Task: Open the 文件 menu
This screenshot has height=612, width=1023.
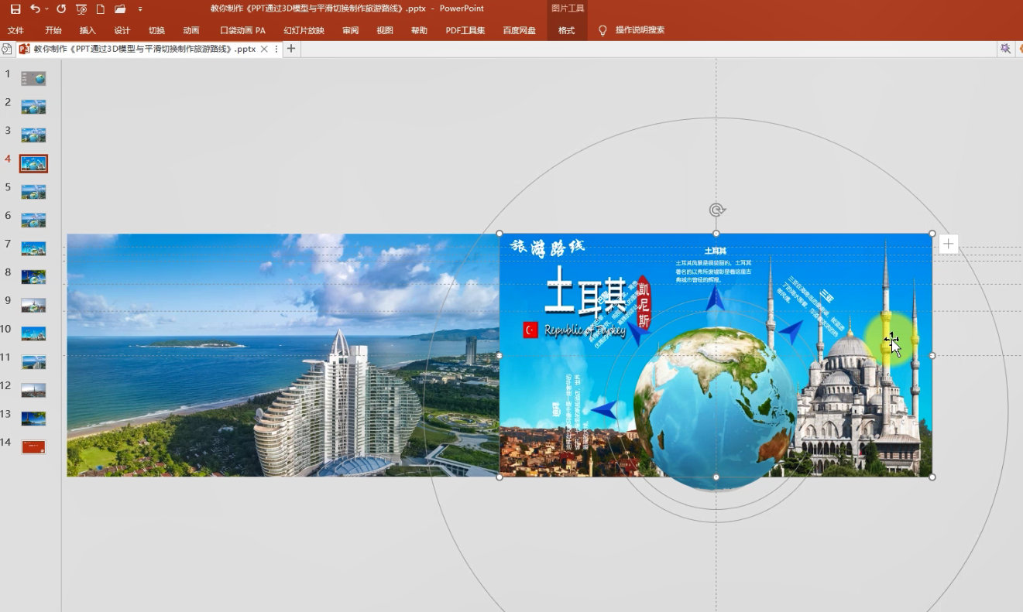Action: pos(15,30)
